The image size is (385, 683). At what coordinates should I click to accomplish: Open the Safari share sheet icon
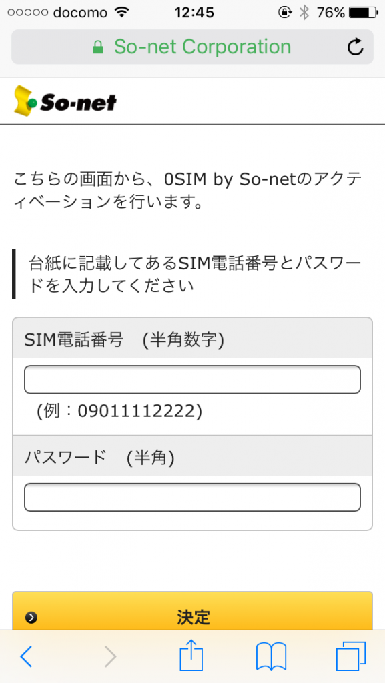click(x=191, y=654)
